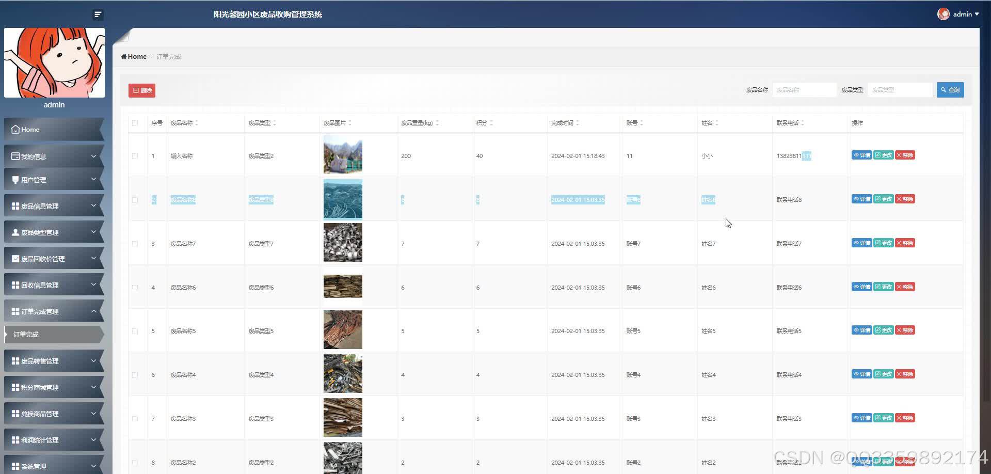The width and height of the screenshot is (991, 474).
Task: Click 更改 for row 废品名称7
Action: click(x=883, y=243)
